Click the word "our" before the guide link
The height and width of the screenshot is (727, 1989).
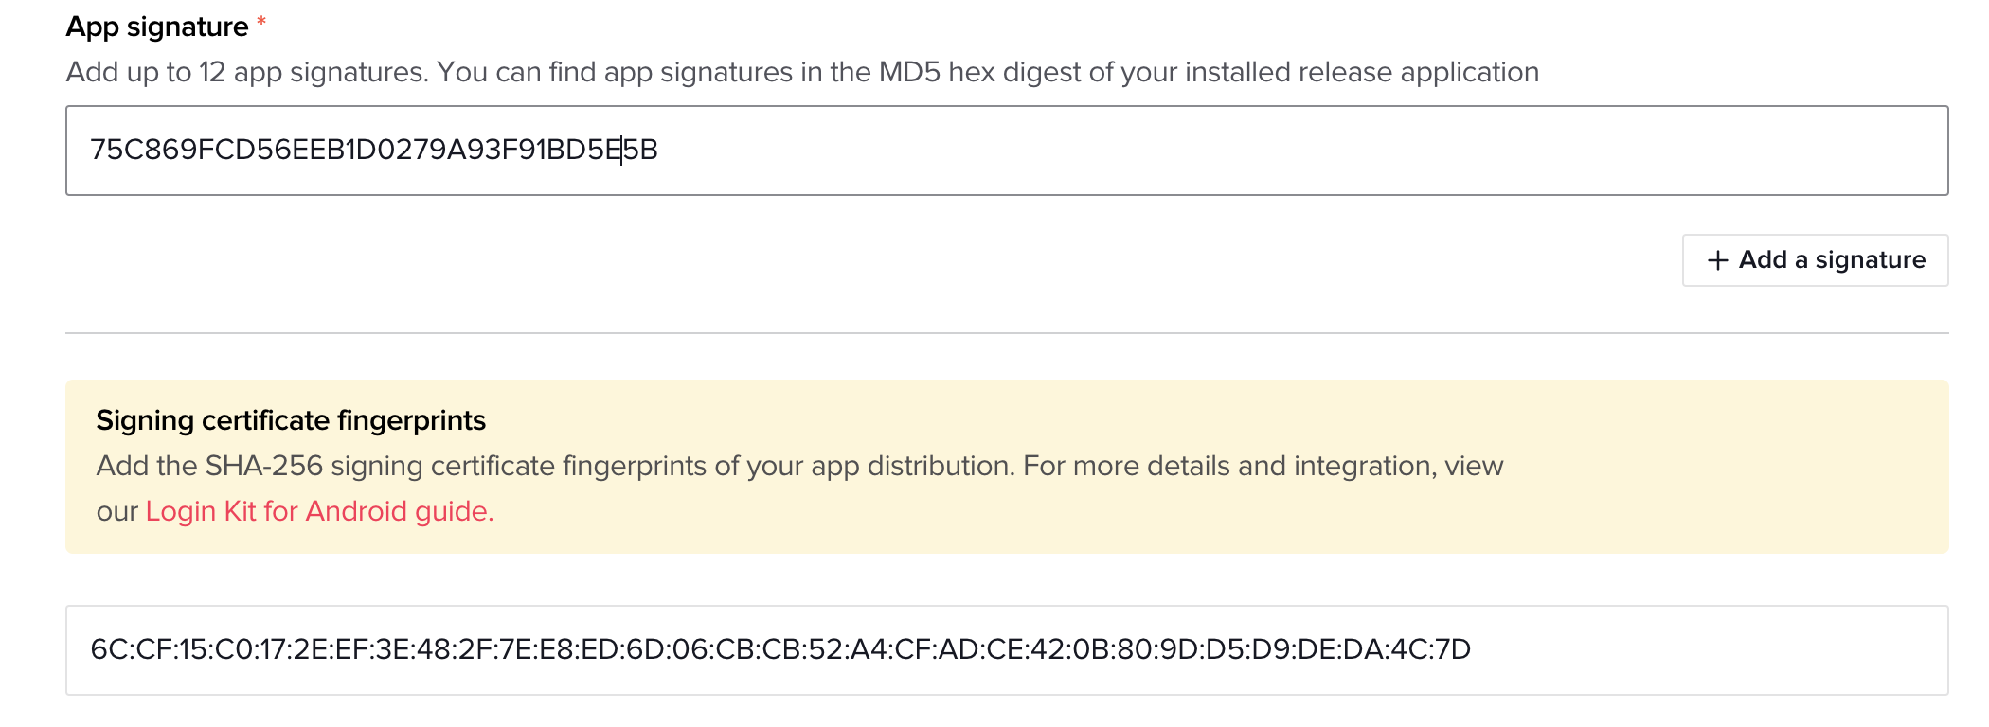(x=117, y=511)
